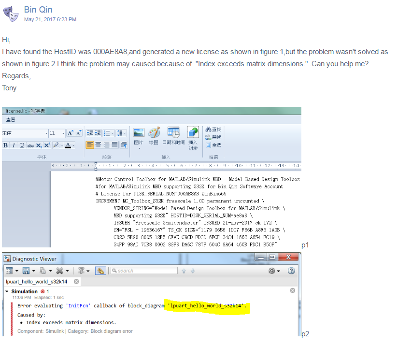The image size is (397, 345).
Task: Open the highlighted 'lpuart_hello_world_s32k14' link
Action: [205, 306]
